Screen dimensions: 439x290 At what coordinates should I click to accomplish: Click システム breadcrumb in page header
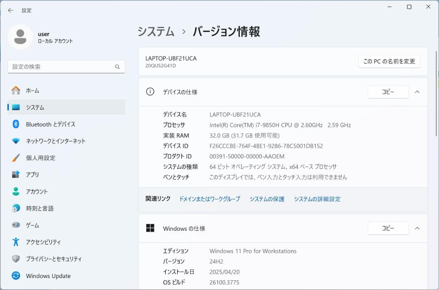156,32
